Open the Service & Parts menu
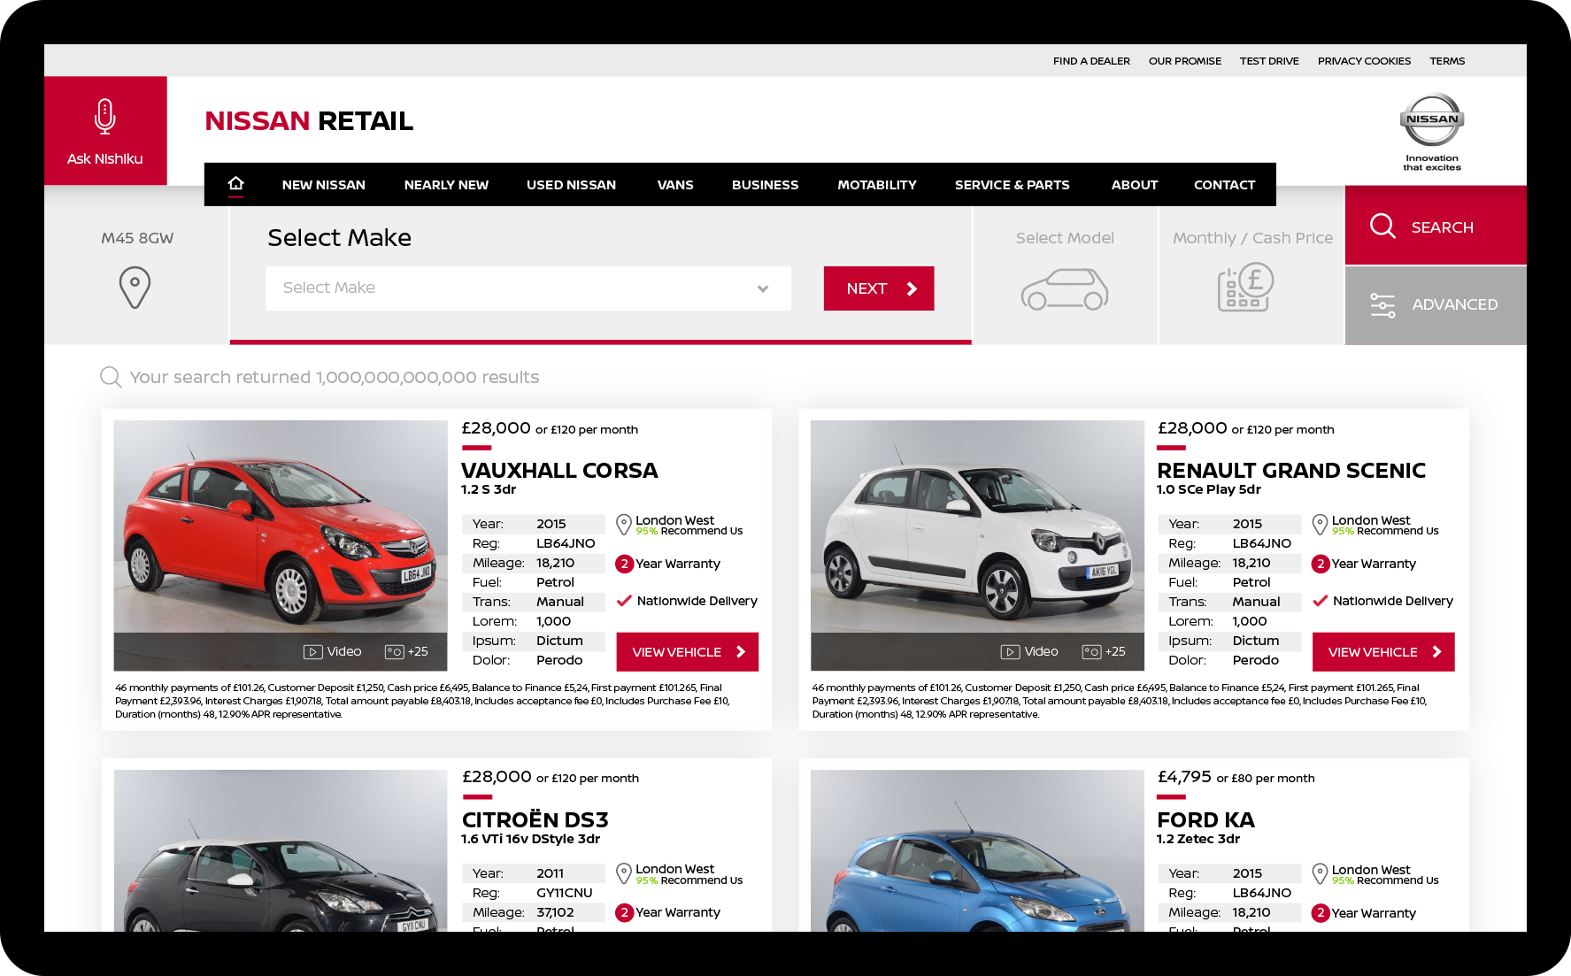The height and width of the screenshot is (976, 1571). tap(1012, 185)
